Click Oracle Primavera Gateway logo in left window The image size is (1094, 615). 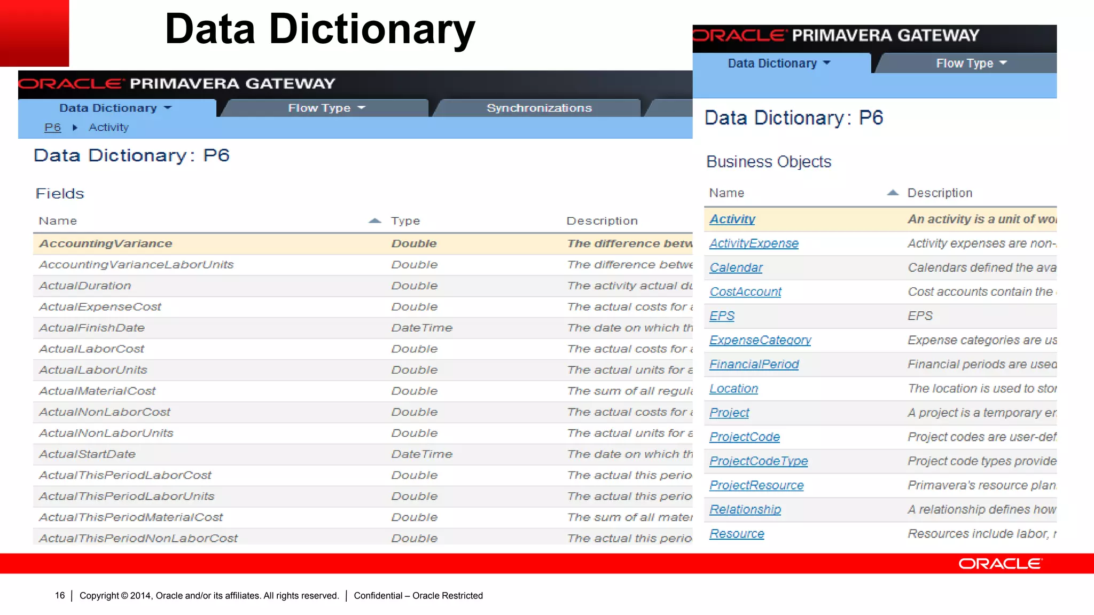click(177, 84)
